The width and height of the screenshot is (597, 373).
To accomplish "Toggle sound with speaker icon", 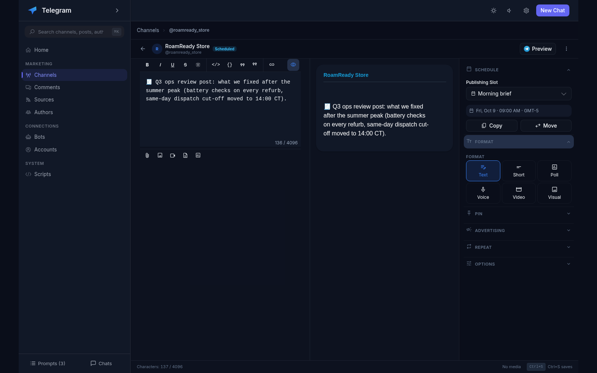I will 509,10.
